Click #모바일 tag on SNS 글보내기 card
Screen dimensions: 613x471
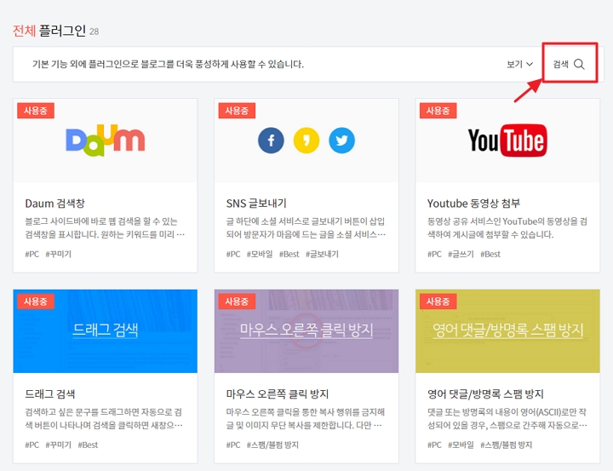point(260,255)
